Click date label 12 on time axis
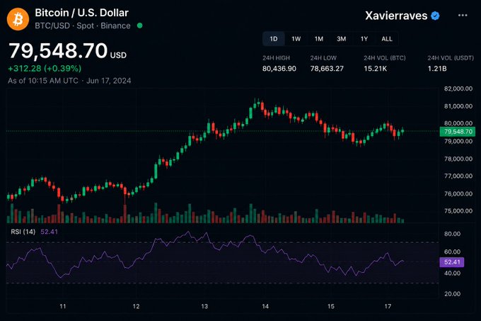This screenshot has height=321, width=481. (137, 306)
